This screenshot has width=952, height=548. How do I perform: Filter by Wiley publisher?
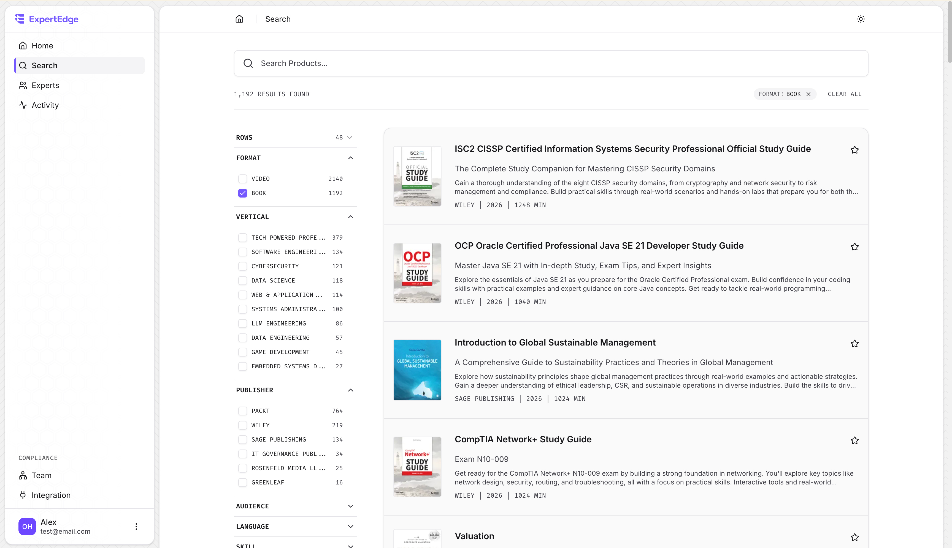pyautogui.click(x=242, y=425)
